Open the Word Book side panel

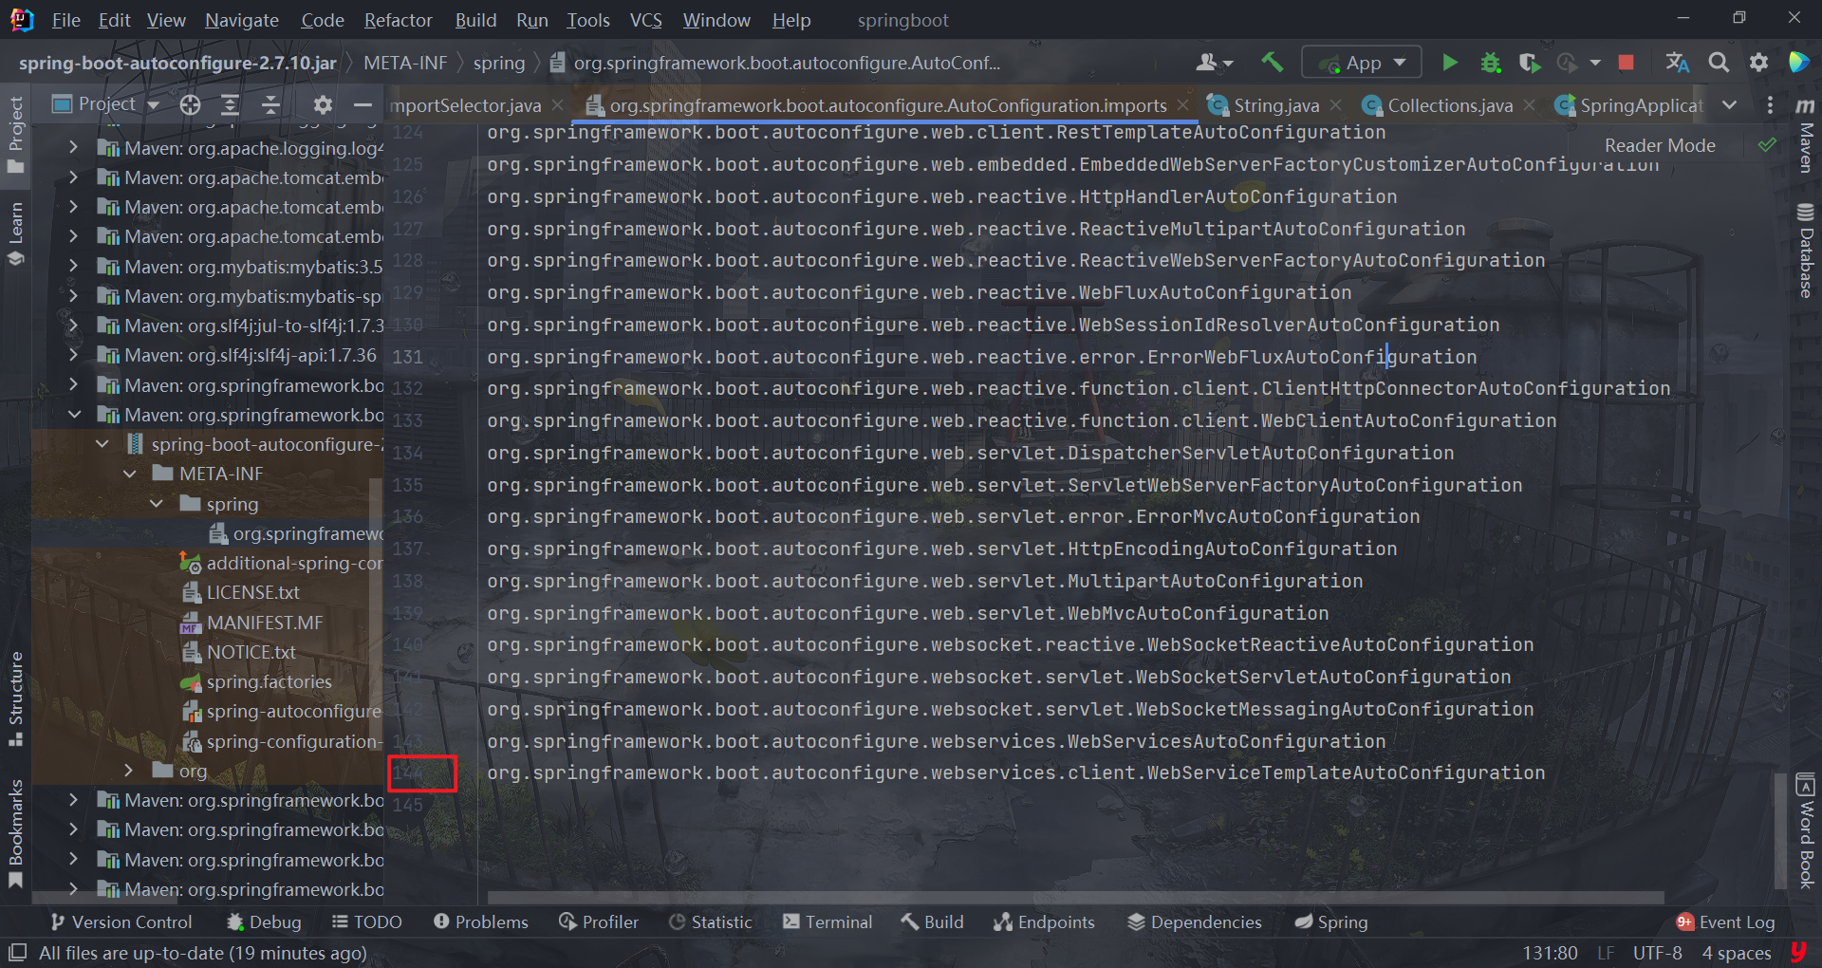click(1805, 831)
